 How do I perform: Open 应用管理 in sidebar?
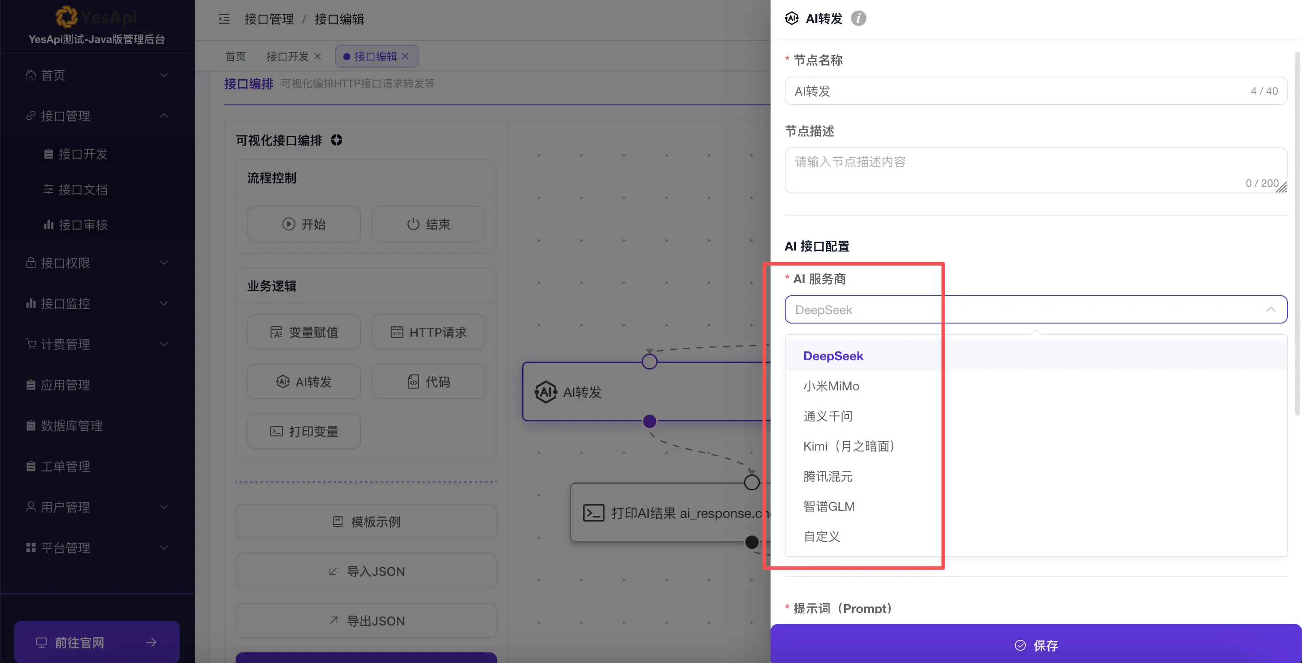click(x=97, y=385)
